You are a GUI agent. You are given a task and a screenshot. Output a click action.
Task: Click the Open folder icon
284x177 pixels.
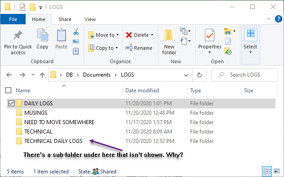(x=228, y=31)
